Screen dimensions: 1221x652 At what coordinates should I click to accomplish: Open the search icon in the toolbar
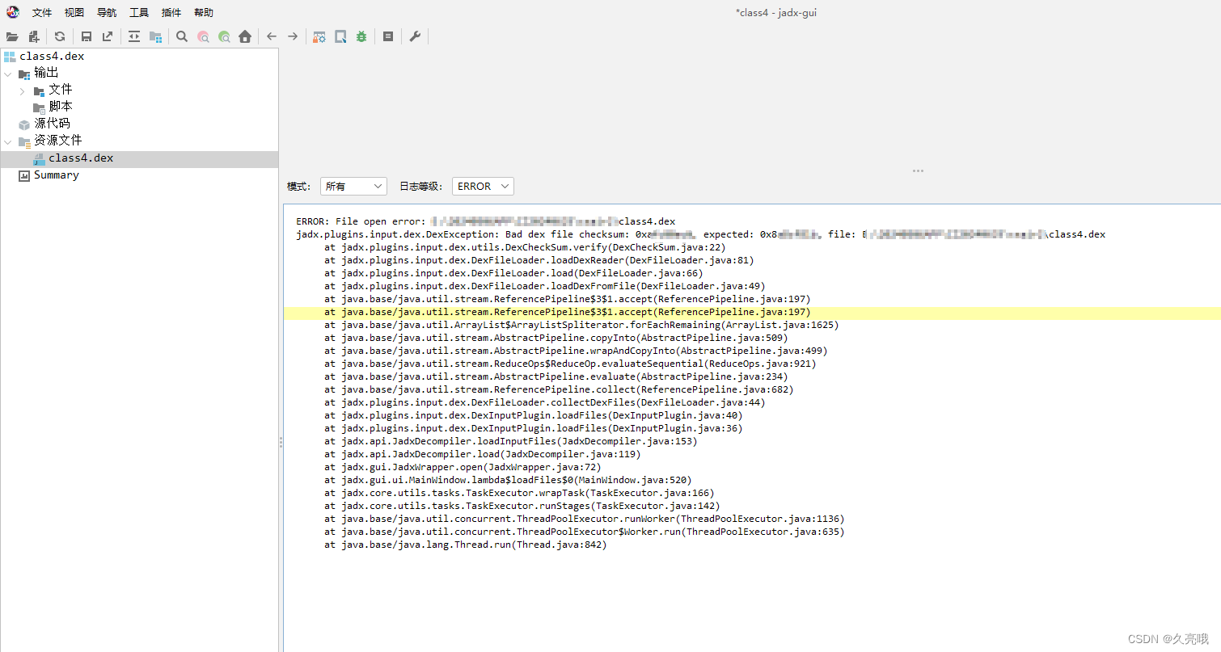coord(182,36)
